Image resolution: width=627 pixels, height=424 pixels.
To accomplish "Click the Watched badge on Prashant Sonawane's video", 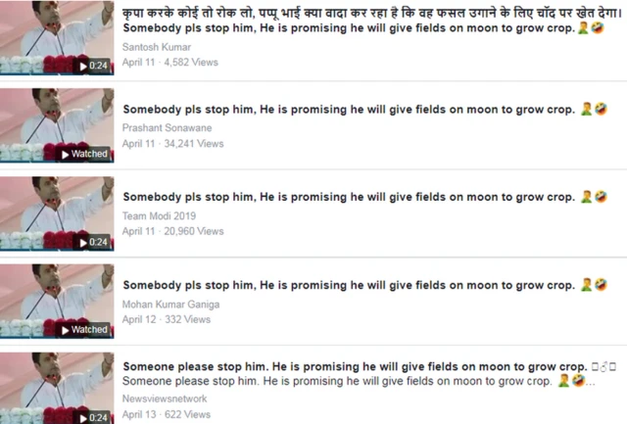I will 85,154.
